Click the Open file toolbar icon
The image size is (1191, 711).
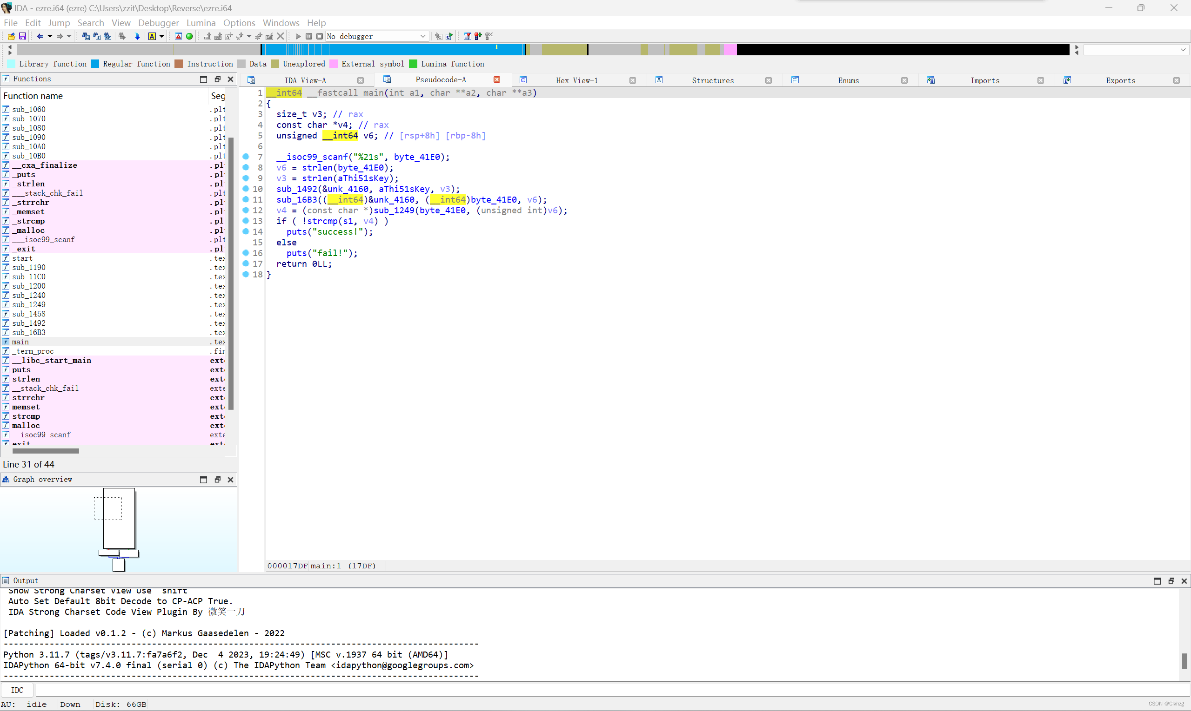coord(11,36)
